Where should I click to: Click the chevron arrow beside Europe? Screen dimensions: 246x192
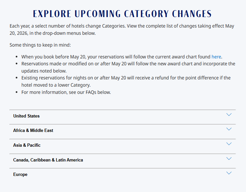click(229, 173)
